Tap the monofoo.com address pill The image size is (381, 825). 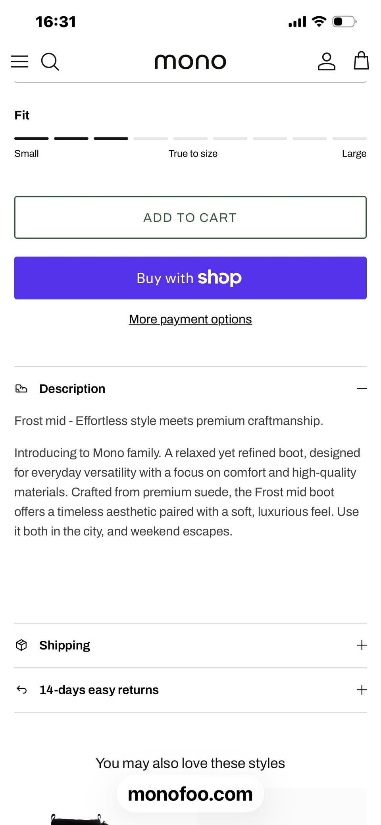(x=190, y=794)
